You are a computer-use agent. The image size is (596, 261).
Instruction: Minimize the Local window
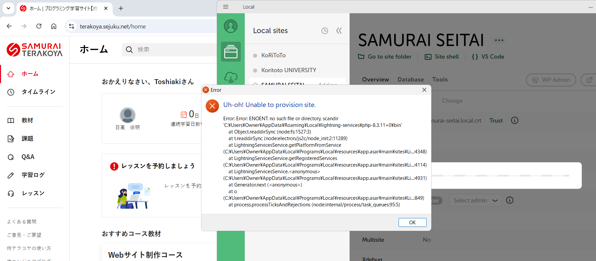tap(591, 7)
